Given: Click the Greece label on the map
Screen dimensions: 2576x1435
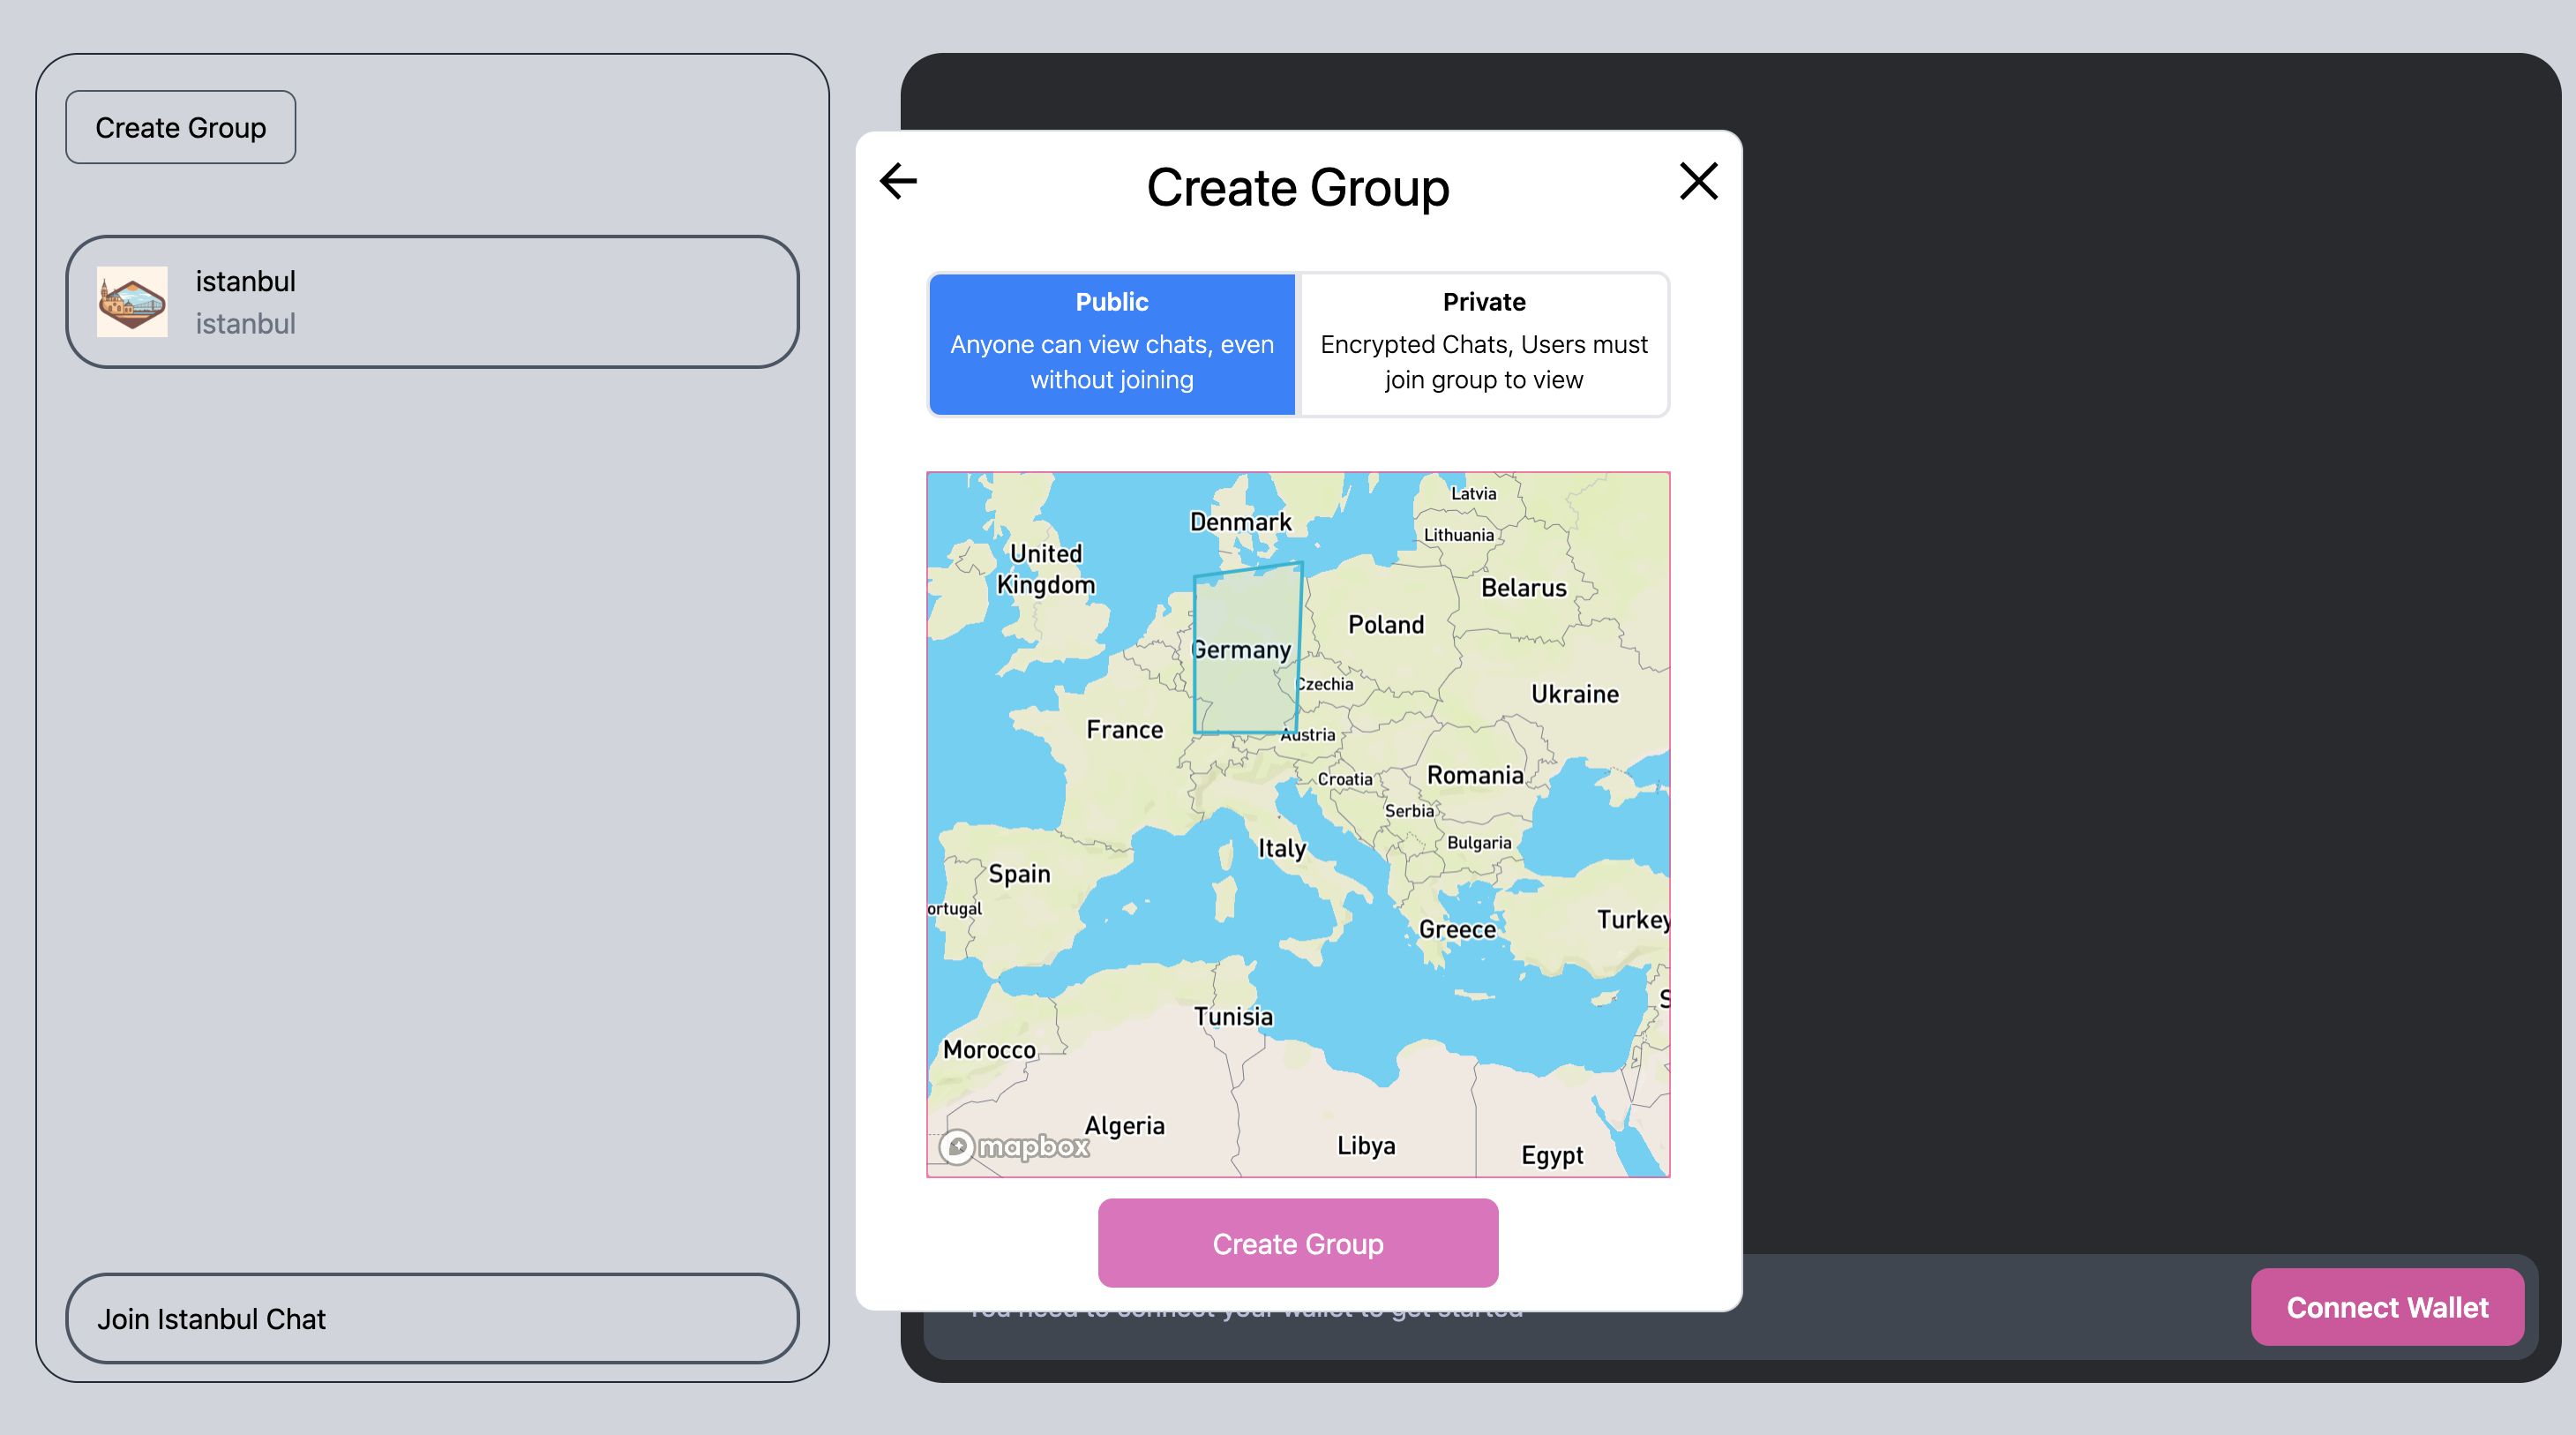Looking at the screenshot, I should click(x=1458, y=929).
